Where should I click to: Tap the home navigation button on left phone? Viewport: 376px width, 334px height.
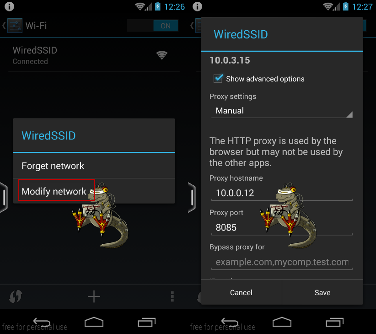tap(94, 322)
